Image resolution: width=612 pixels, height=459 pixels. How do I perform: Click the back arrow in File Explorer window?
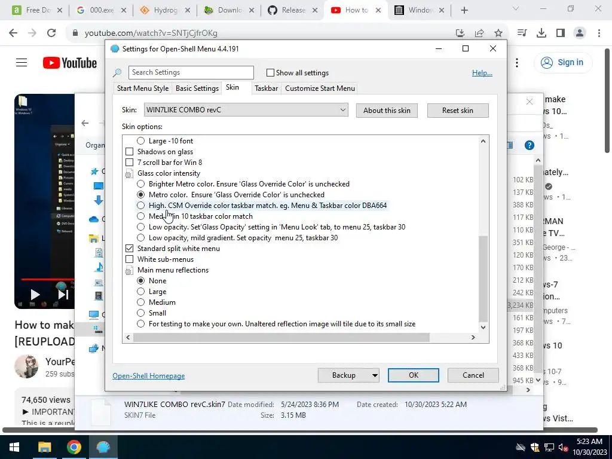click(x=85, y=123)
